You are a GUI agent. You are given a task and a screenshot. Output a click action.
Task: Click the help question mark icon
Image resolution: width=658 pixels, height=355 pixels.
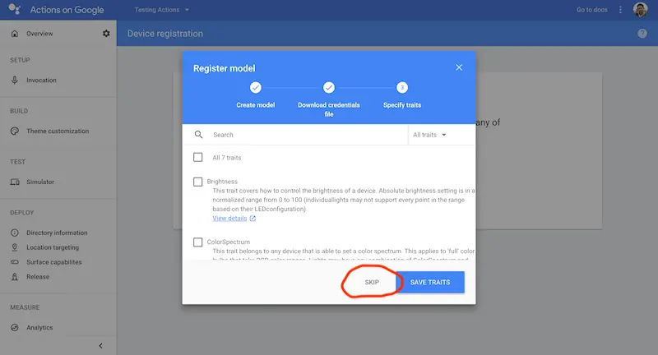(x=642, y=34)
